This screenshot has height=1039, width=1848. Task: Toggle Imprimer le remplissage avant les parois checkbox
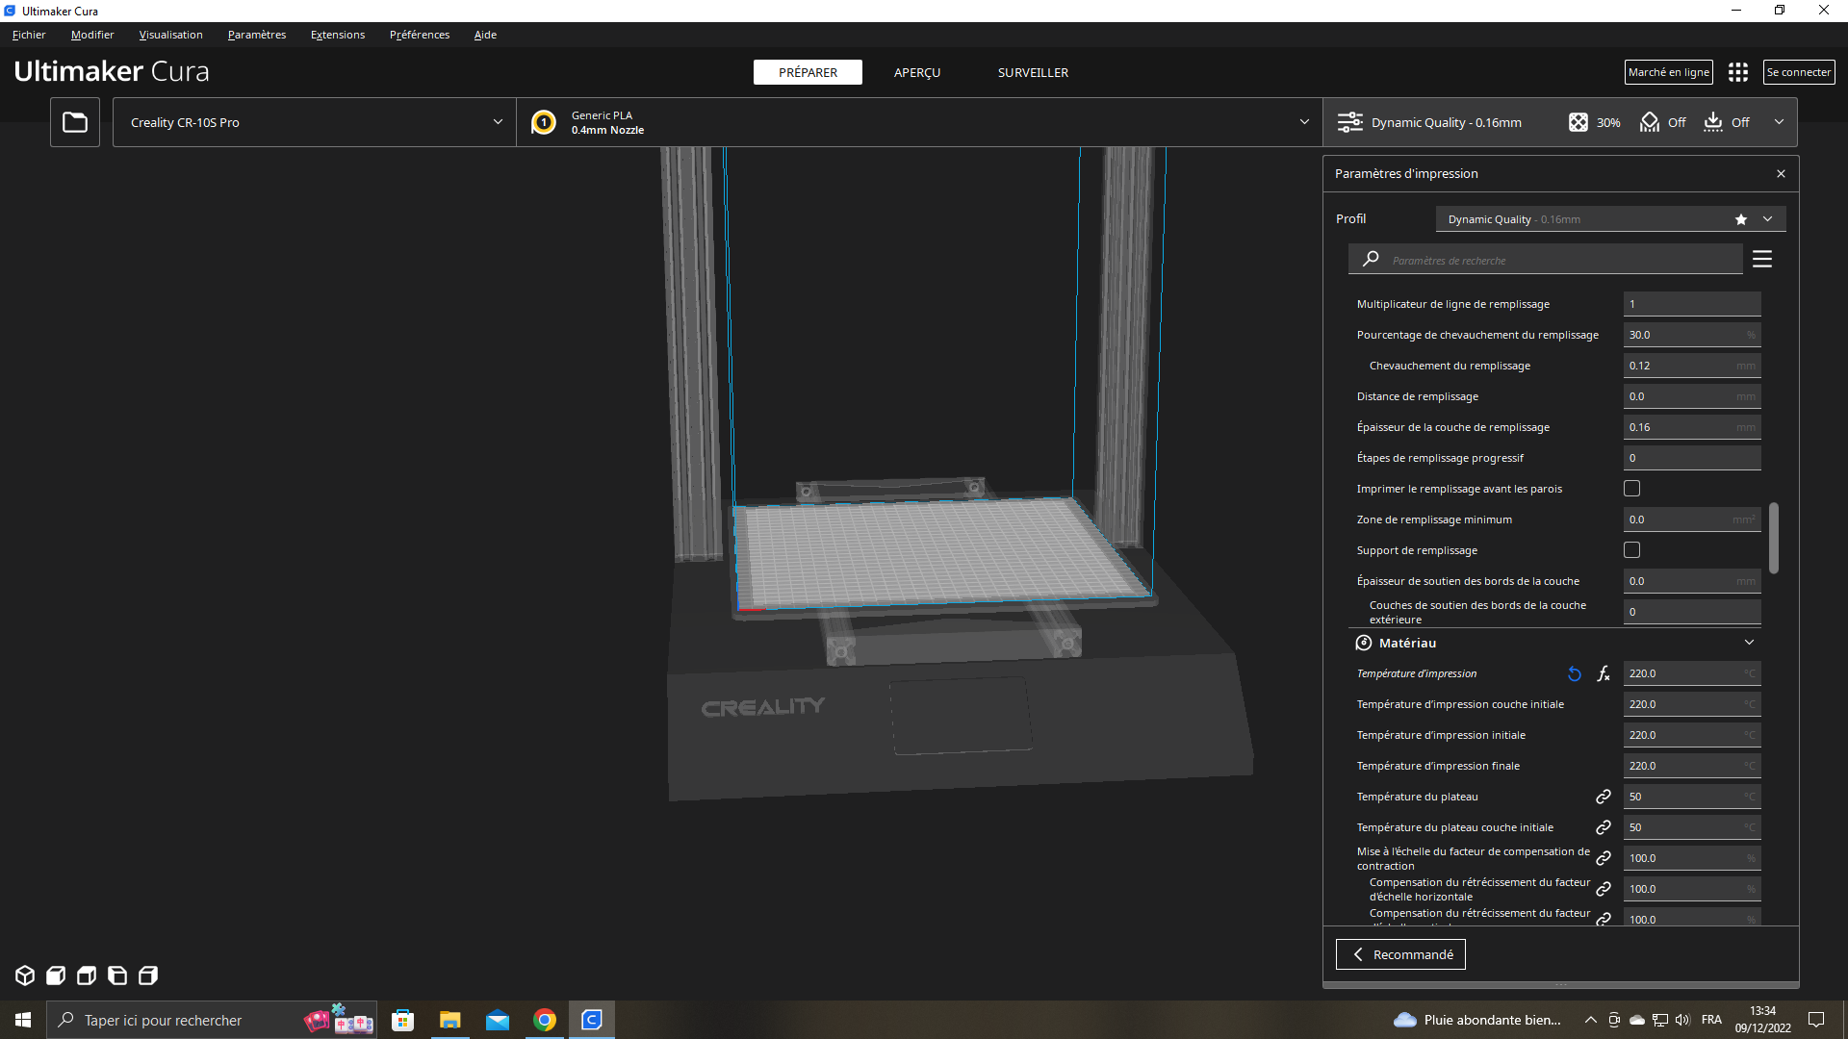(1632, 489)
